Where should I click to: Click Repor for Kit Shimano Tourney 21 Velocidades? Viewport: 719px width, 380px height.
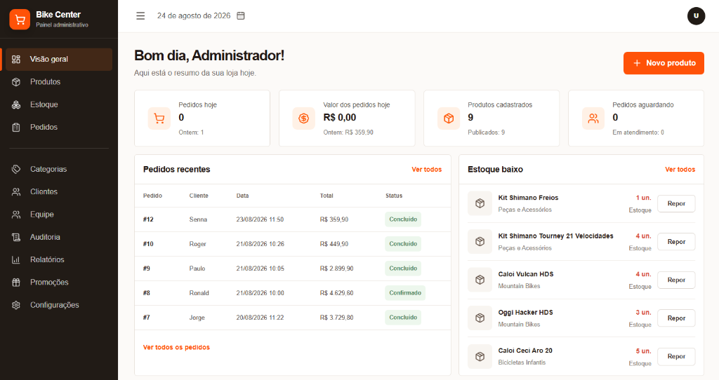coord(676,242)
